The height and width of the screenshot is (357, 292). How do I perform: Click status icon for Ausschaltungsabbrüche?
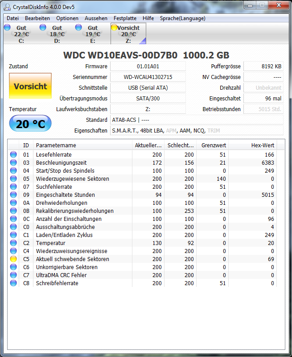click(x=13, y=227)
